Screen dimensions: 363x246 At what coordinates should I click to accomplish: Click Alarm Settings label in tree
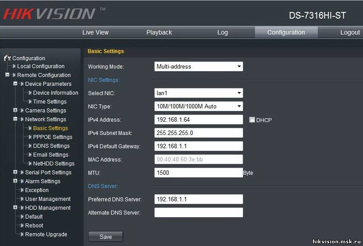[42, 181]
